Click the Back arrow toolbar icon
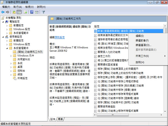The height and width of the screenshot is (126, 168). pos(3,12)
